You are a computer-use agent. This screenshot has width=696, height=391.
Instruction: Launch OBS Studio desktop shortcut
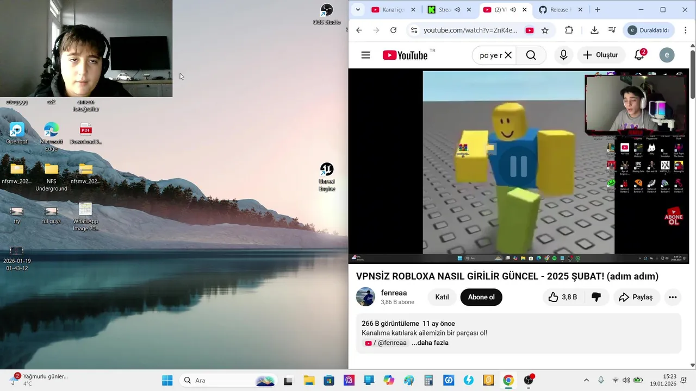click(326, 14)
